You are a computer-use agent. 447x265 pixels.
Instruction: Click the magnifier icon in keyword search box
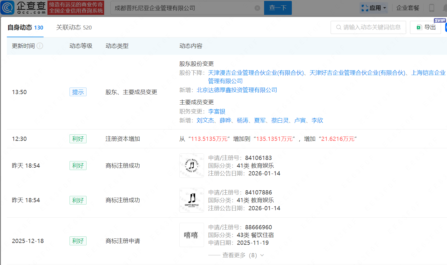pos(338,27)
